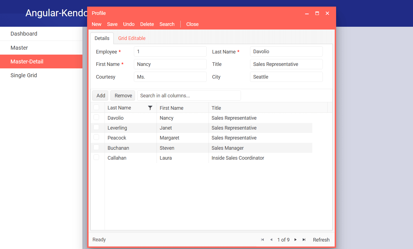Click the Inside Sales Coordinator cell
Screen dimensions: 413x249
tap(261, 158)
